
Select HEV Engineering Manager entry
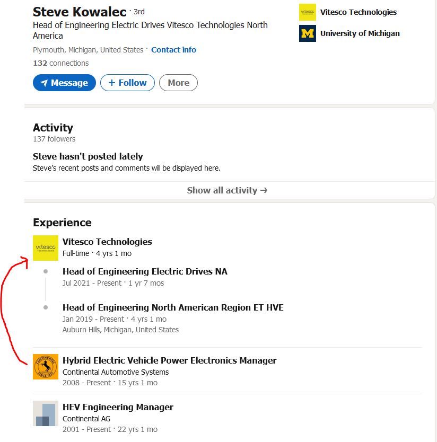tap(118, 408)
